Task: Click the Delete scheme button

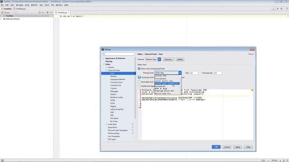Action: 180,59
